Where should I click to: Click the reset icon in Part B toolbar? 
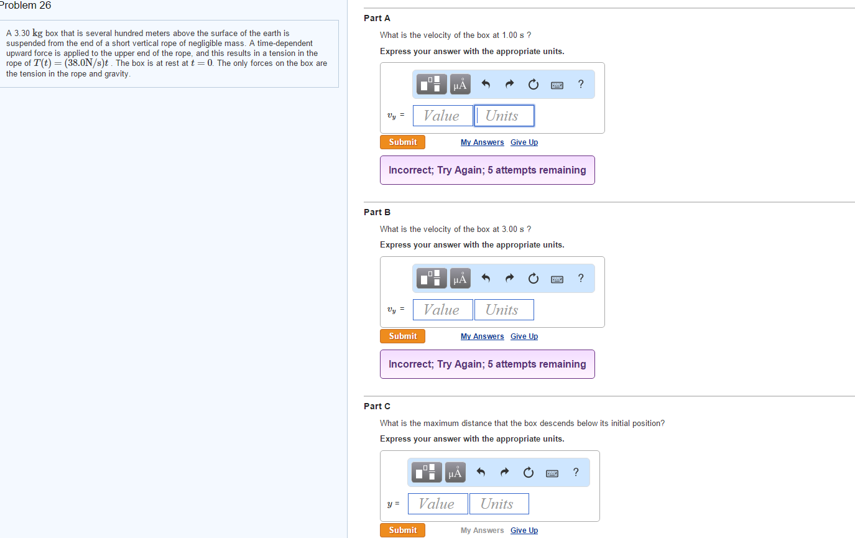533,278
